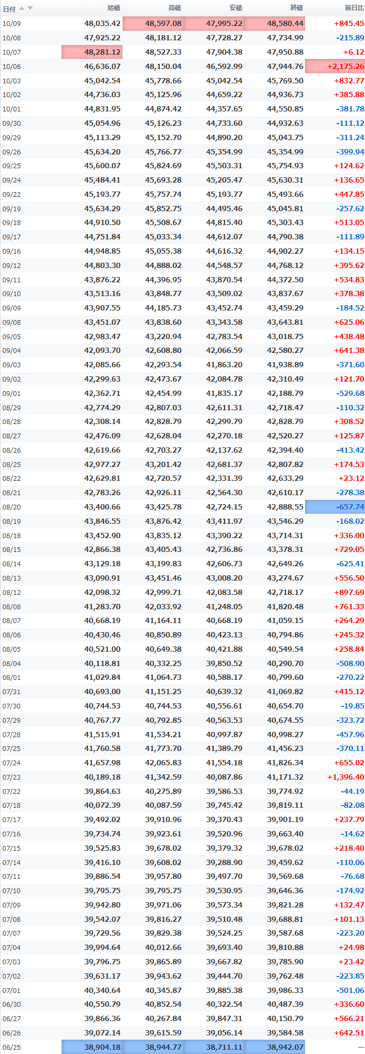Click change value -381.78
This screenshot has width=365, height=1054.
[x=350, y=109]
